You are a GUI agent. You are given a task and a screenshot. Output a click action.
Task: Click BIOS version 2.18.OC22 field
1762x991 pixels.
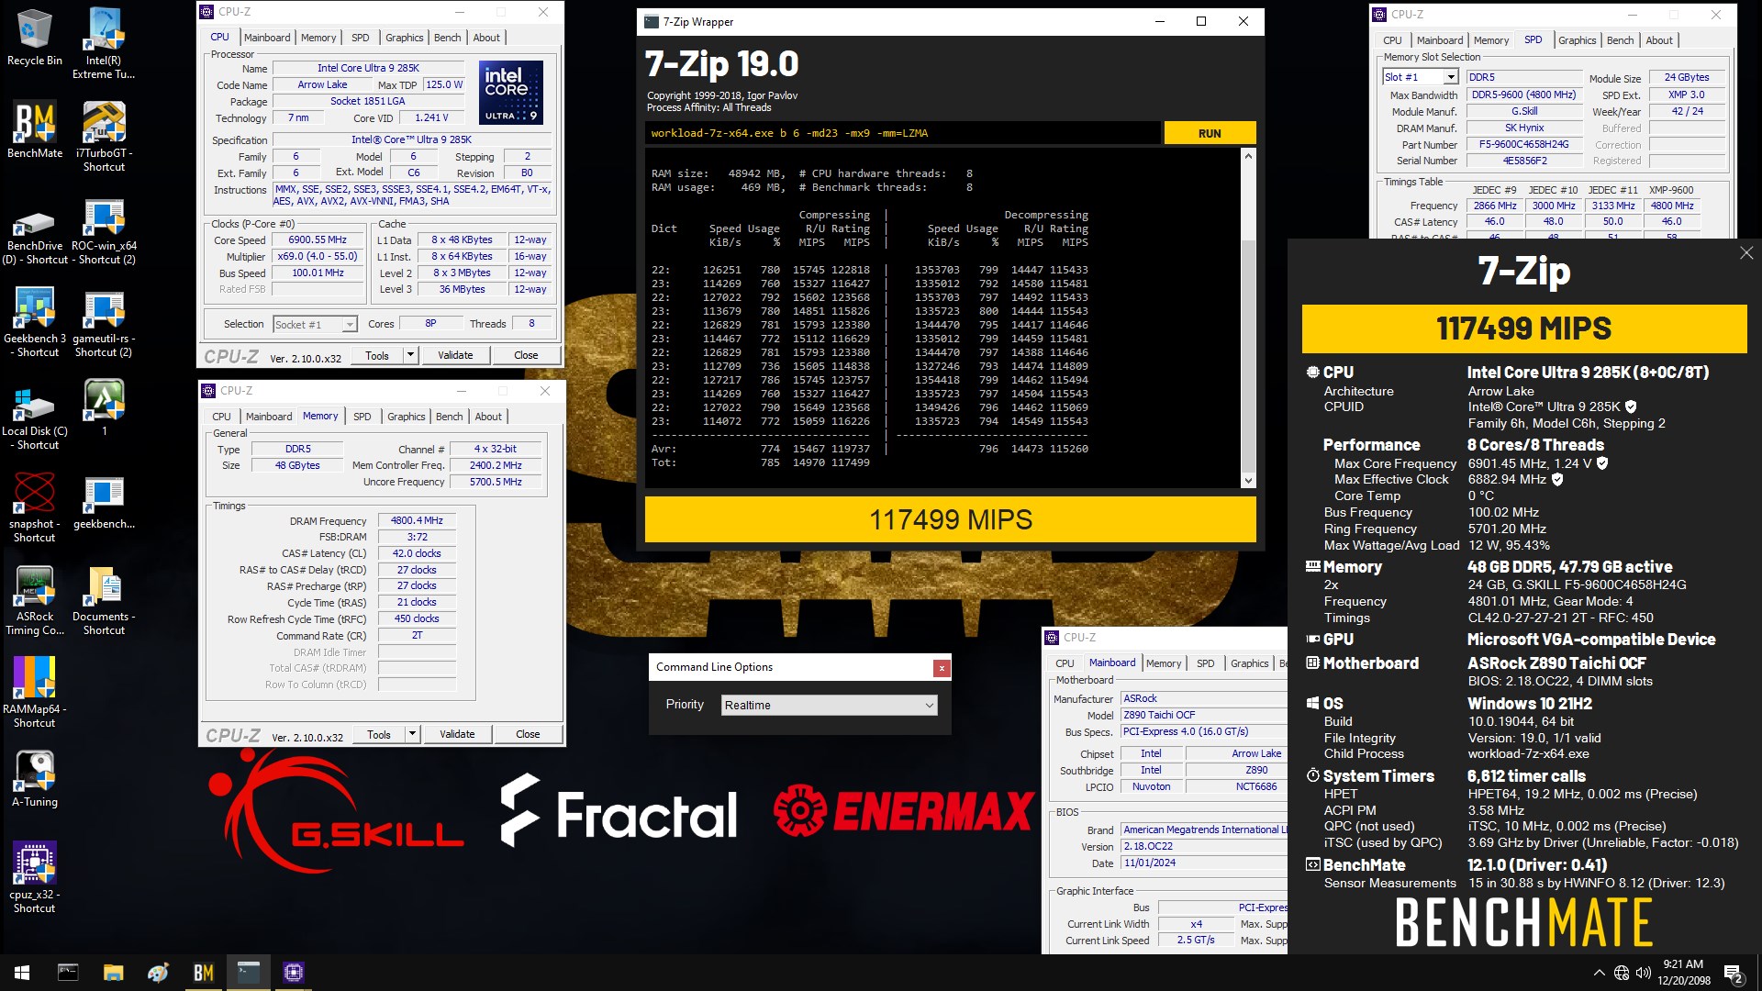coord(1203,846)
